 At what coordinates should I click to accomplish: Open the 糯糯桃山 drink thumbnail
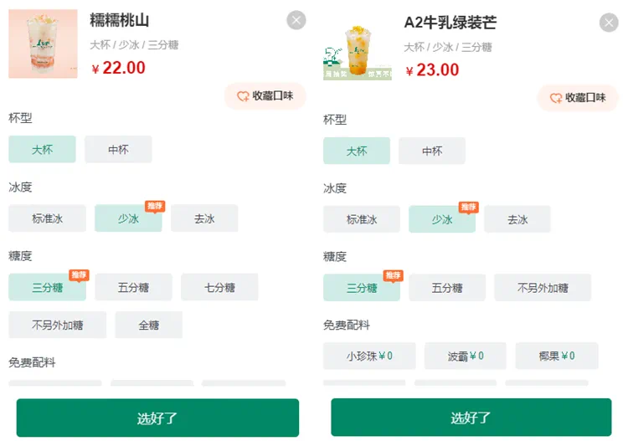(43, 44)
